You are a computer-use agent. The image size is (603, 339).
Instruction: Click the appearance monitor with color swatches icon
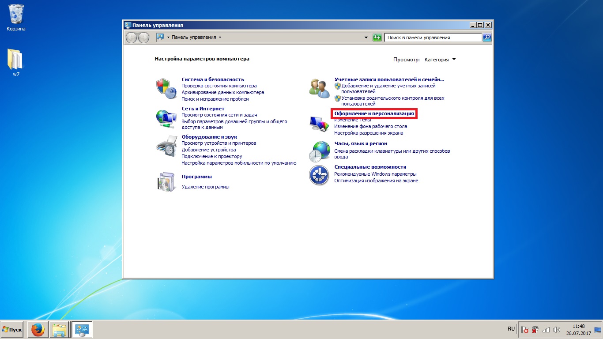[x=320, y=124]
